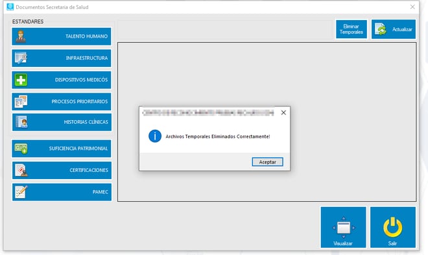Click the refresh document icon on Actualizar
The width and height of the screenshot is (428, 255).
pos(381,29)
